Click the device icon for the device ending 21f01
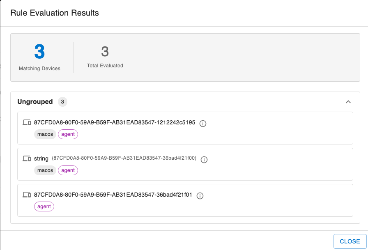 click(27, 195)
